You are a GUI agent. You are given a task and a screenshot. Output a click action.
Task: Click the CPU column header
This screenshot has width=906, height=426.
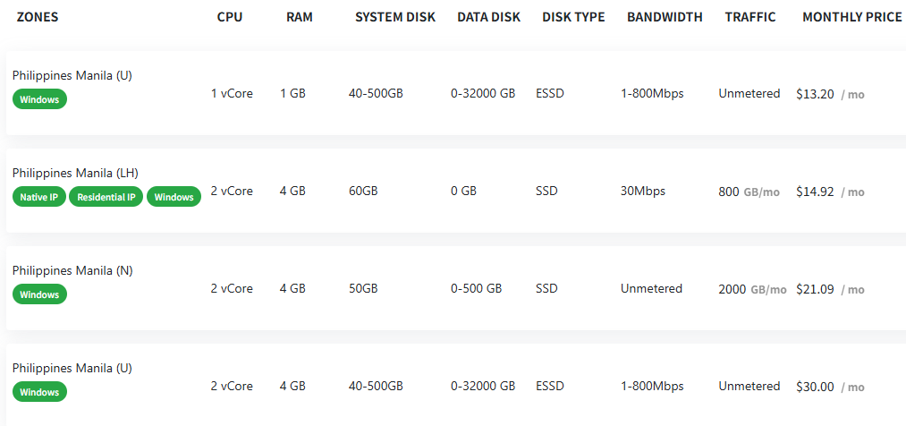[x=230, y=17]
